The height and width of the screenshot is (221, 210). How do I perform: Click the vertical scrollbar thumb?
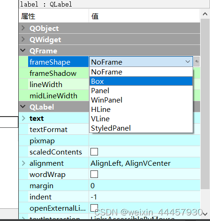pyautogui.click(x=205, y=104)
